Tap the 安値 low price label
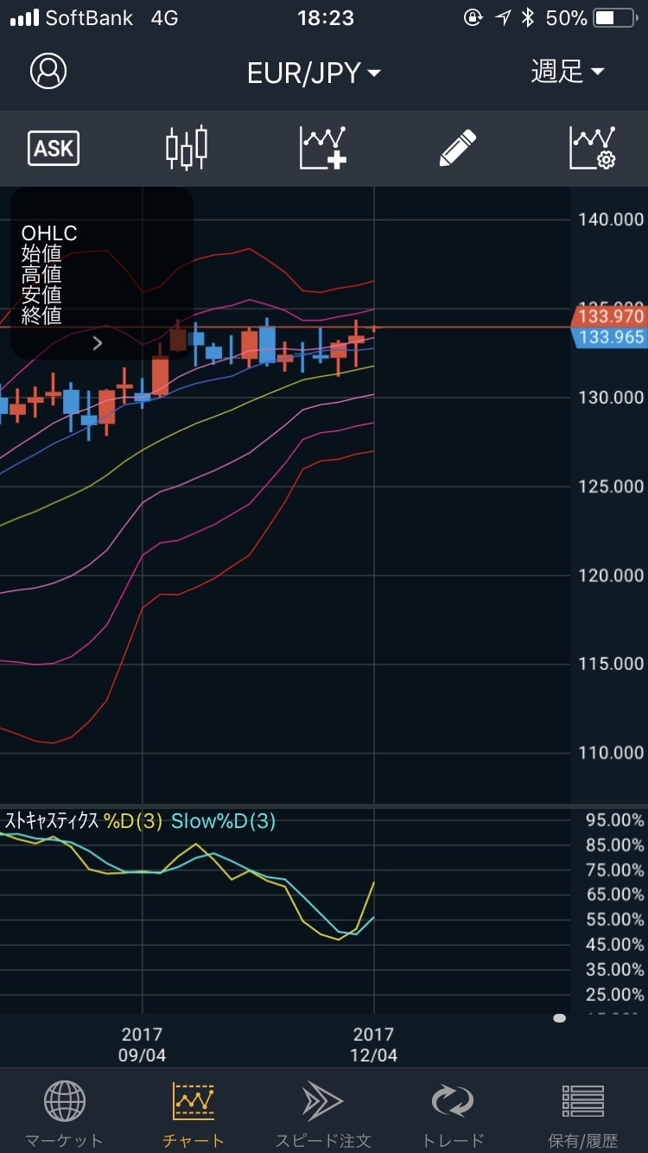 41,295
